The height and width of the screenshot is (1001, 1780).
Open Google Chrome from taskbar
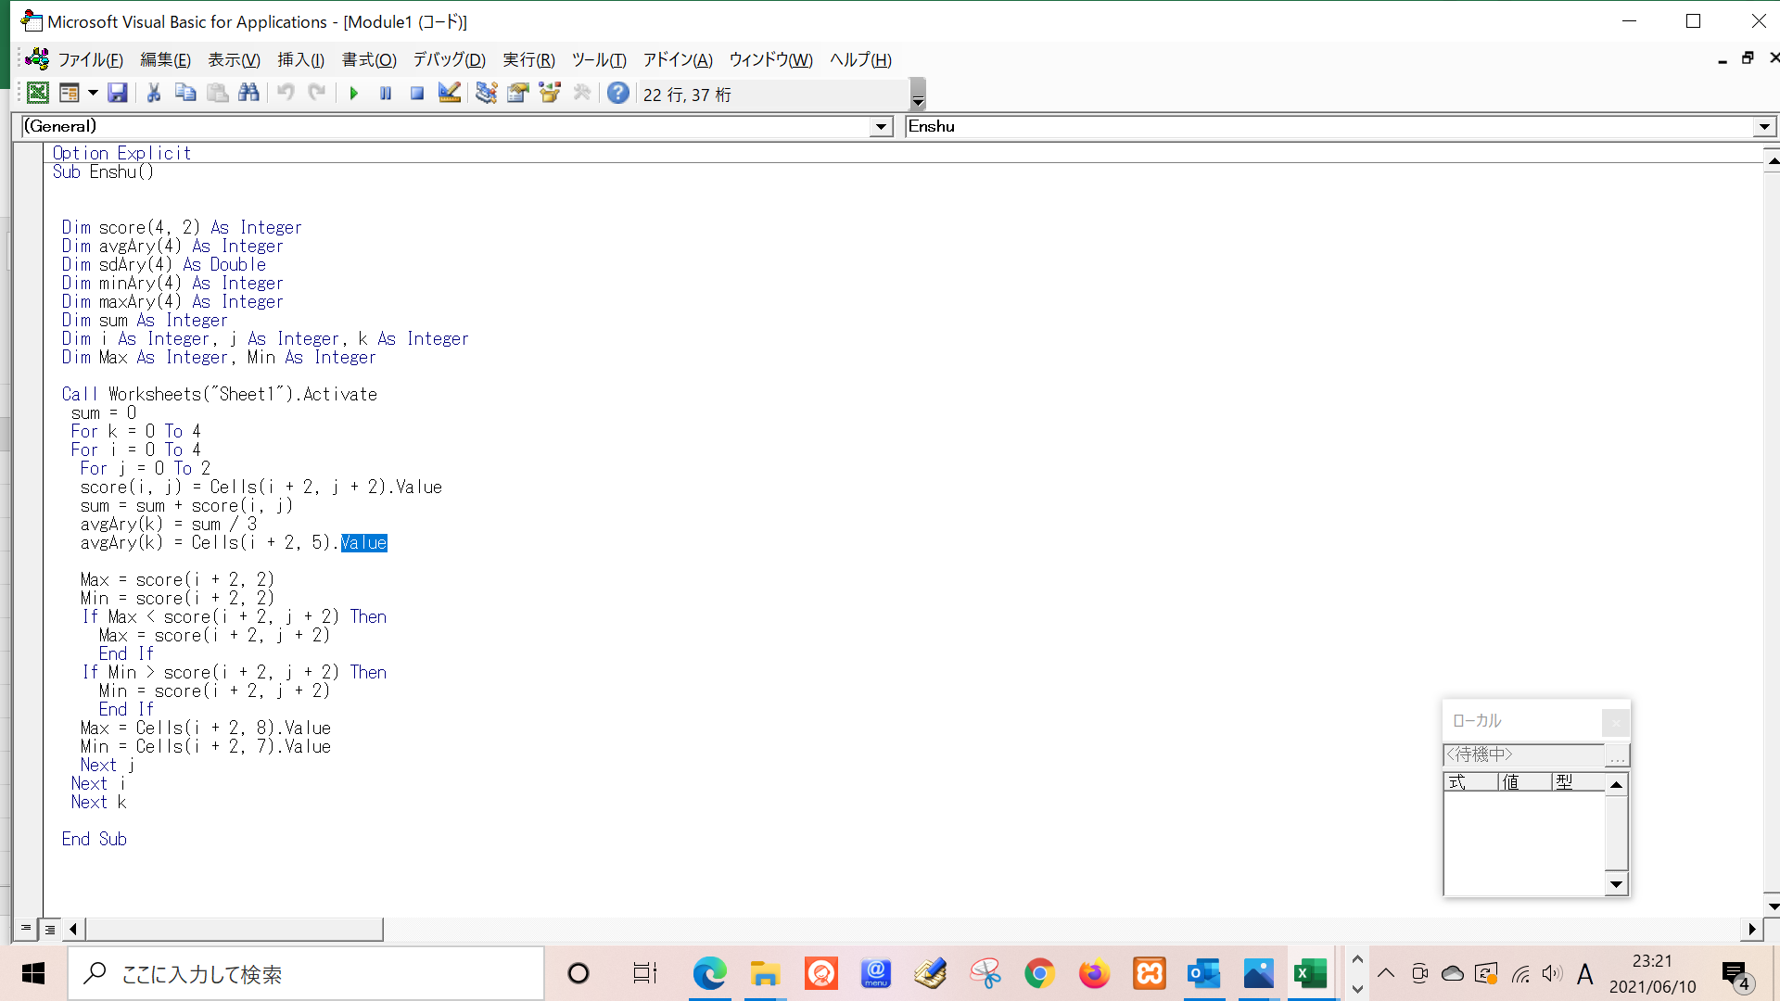click(1039, 973)
